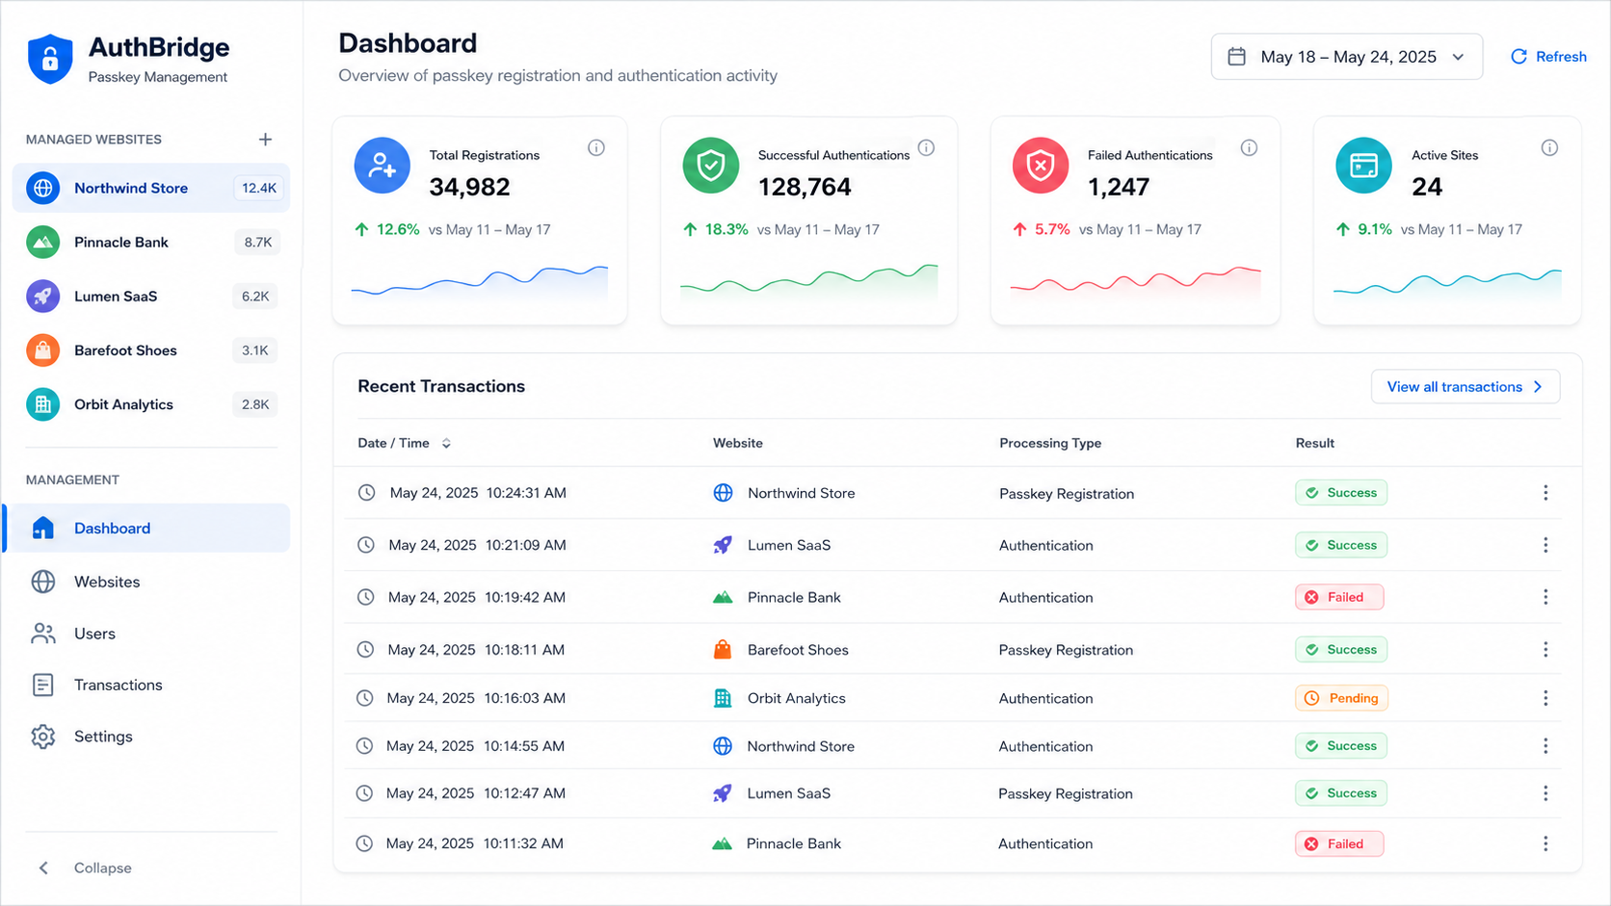
Task: Click the Recent Transactions heading
Action: [x=441, y=386]
